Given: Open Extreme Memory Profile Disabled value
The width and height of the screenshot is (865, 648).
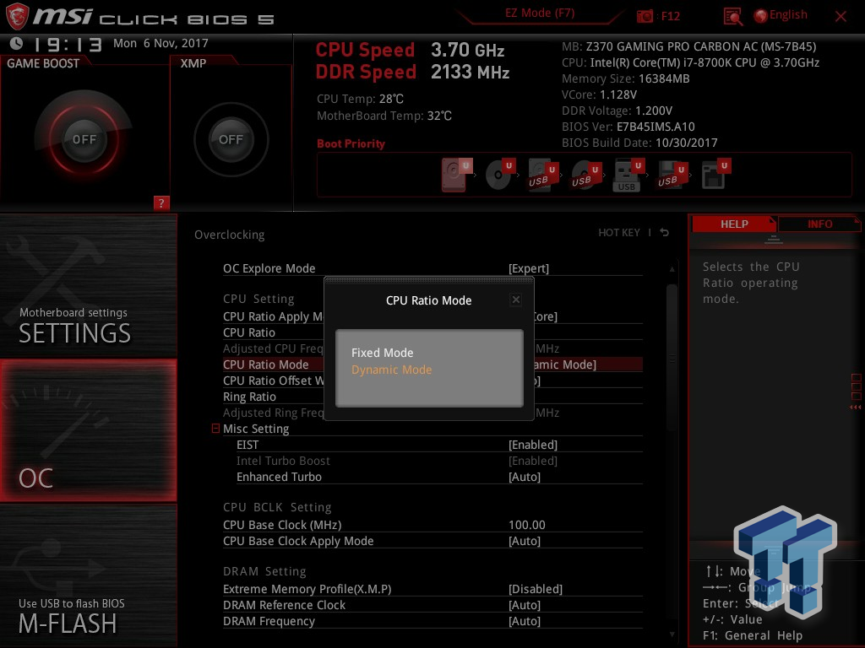Looking at the screenshot, I should tap(535, 589).
